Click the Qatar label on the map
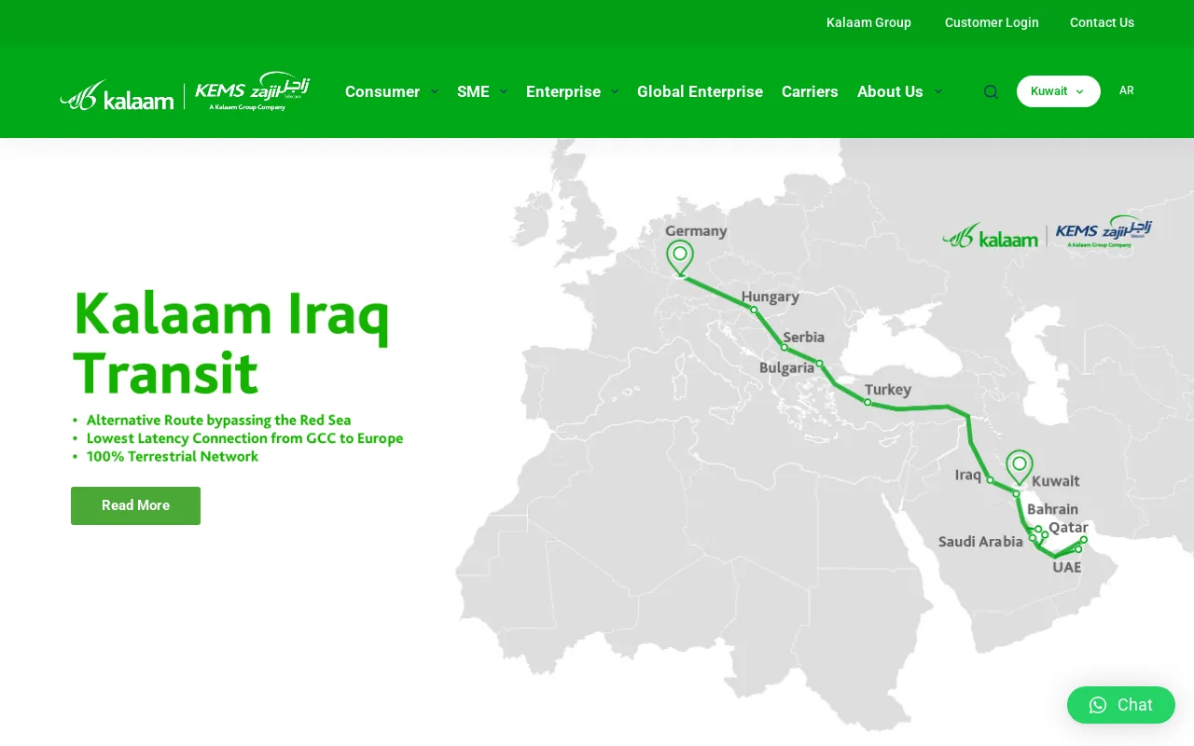Screen dimensions: 1194x746 pos(1068,528)
